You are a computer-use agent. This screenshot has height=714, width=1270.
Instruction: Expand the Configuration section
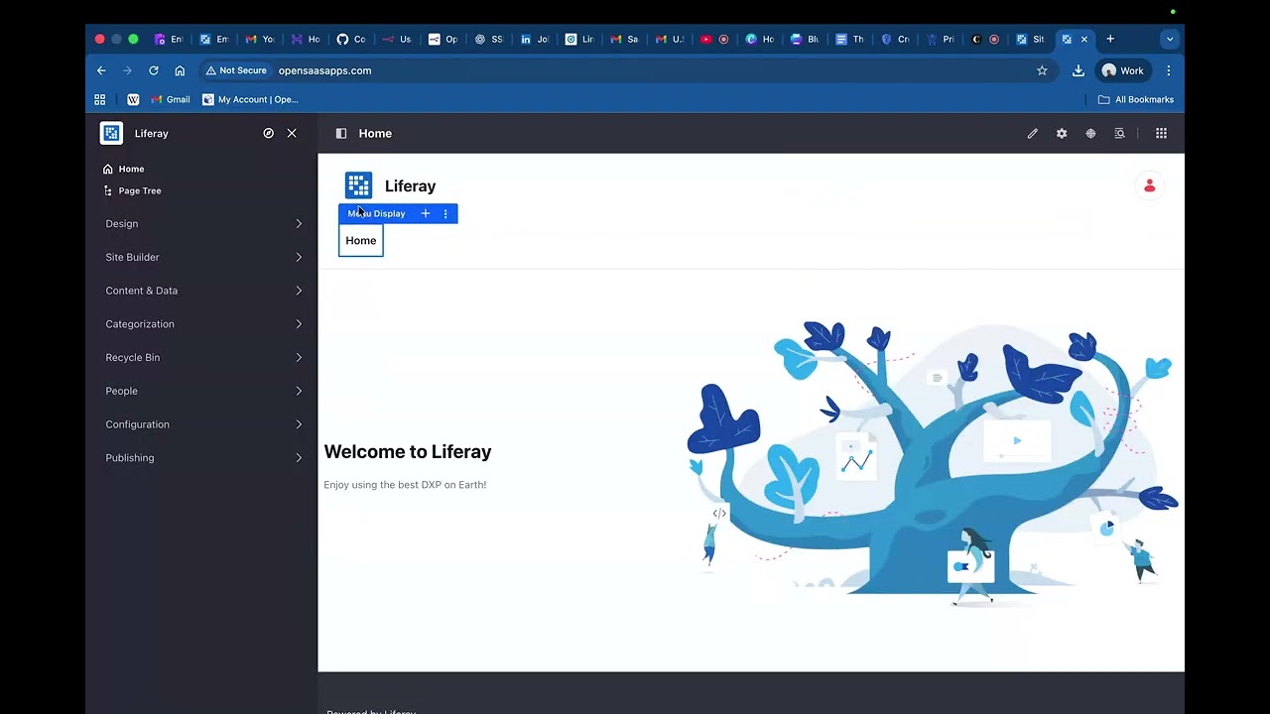[x=203, y=424]
